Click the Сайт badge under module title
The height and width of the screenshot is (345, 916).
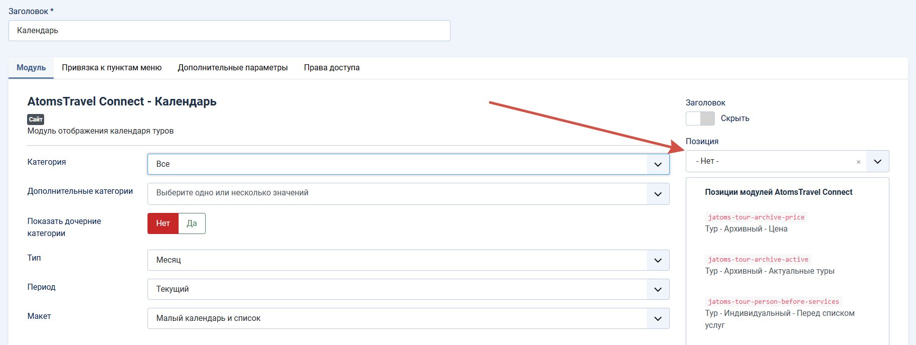tap(36, 120)
